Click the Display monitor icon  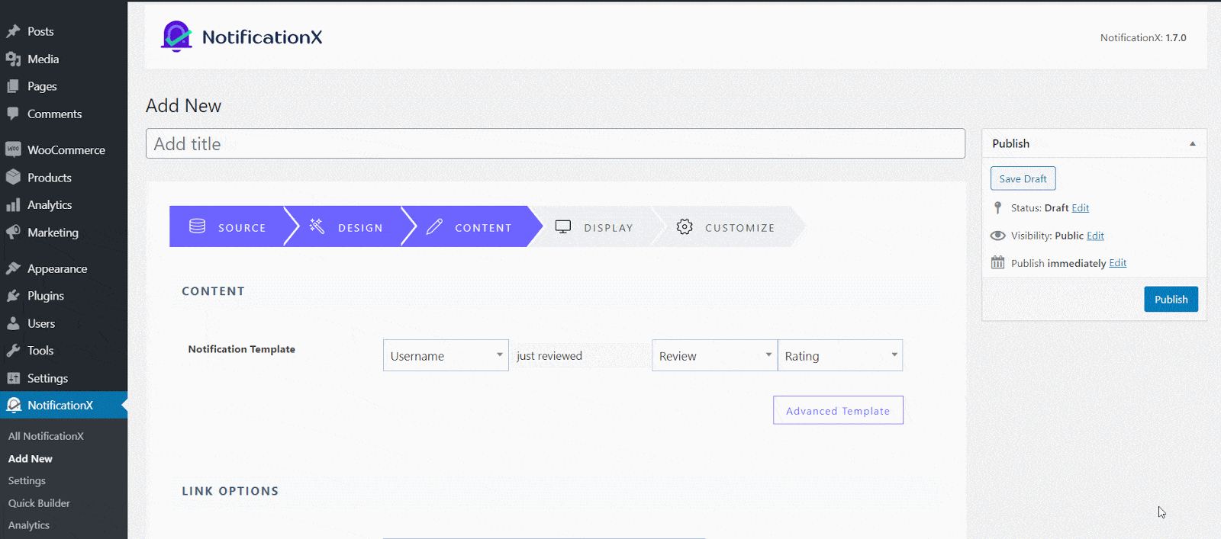point(563,226)
